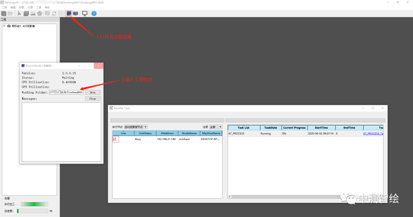Open help via blue question icon
The width and height of the screenshot is (413, 217).
pos(94,13)
